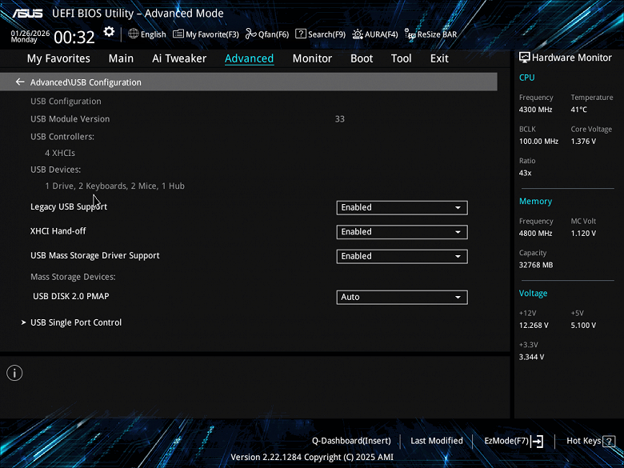Click the 4 XHCIs text

[x=60, y=153]
